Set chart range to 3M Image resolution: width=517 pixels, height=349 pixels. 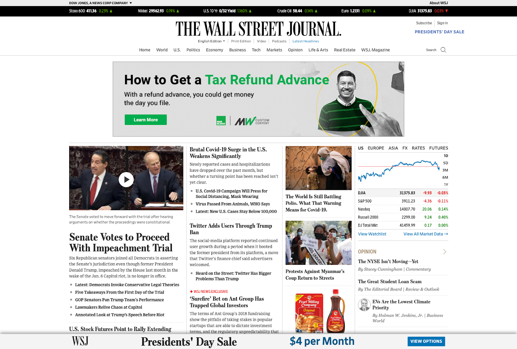coord(445,170)
